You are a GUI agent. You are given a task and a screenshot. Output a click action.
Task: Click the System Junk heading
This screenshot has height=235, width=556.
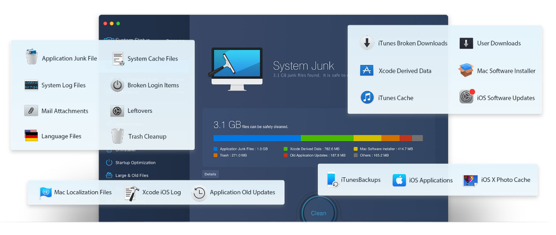click(x=304, y=66)
